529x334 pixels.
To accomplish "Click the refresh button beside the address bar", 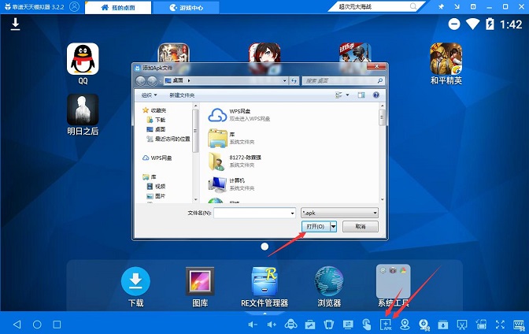I will point(294,80).
